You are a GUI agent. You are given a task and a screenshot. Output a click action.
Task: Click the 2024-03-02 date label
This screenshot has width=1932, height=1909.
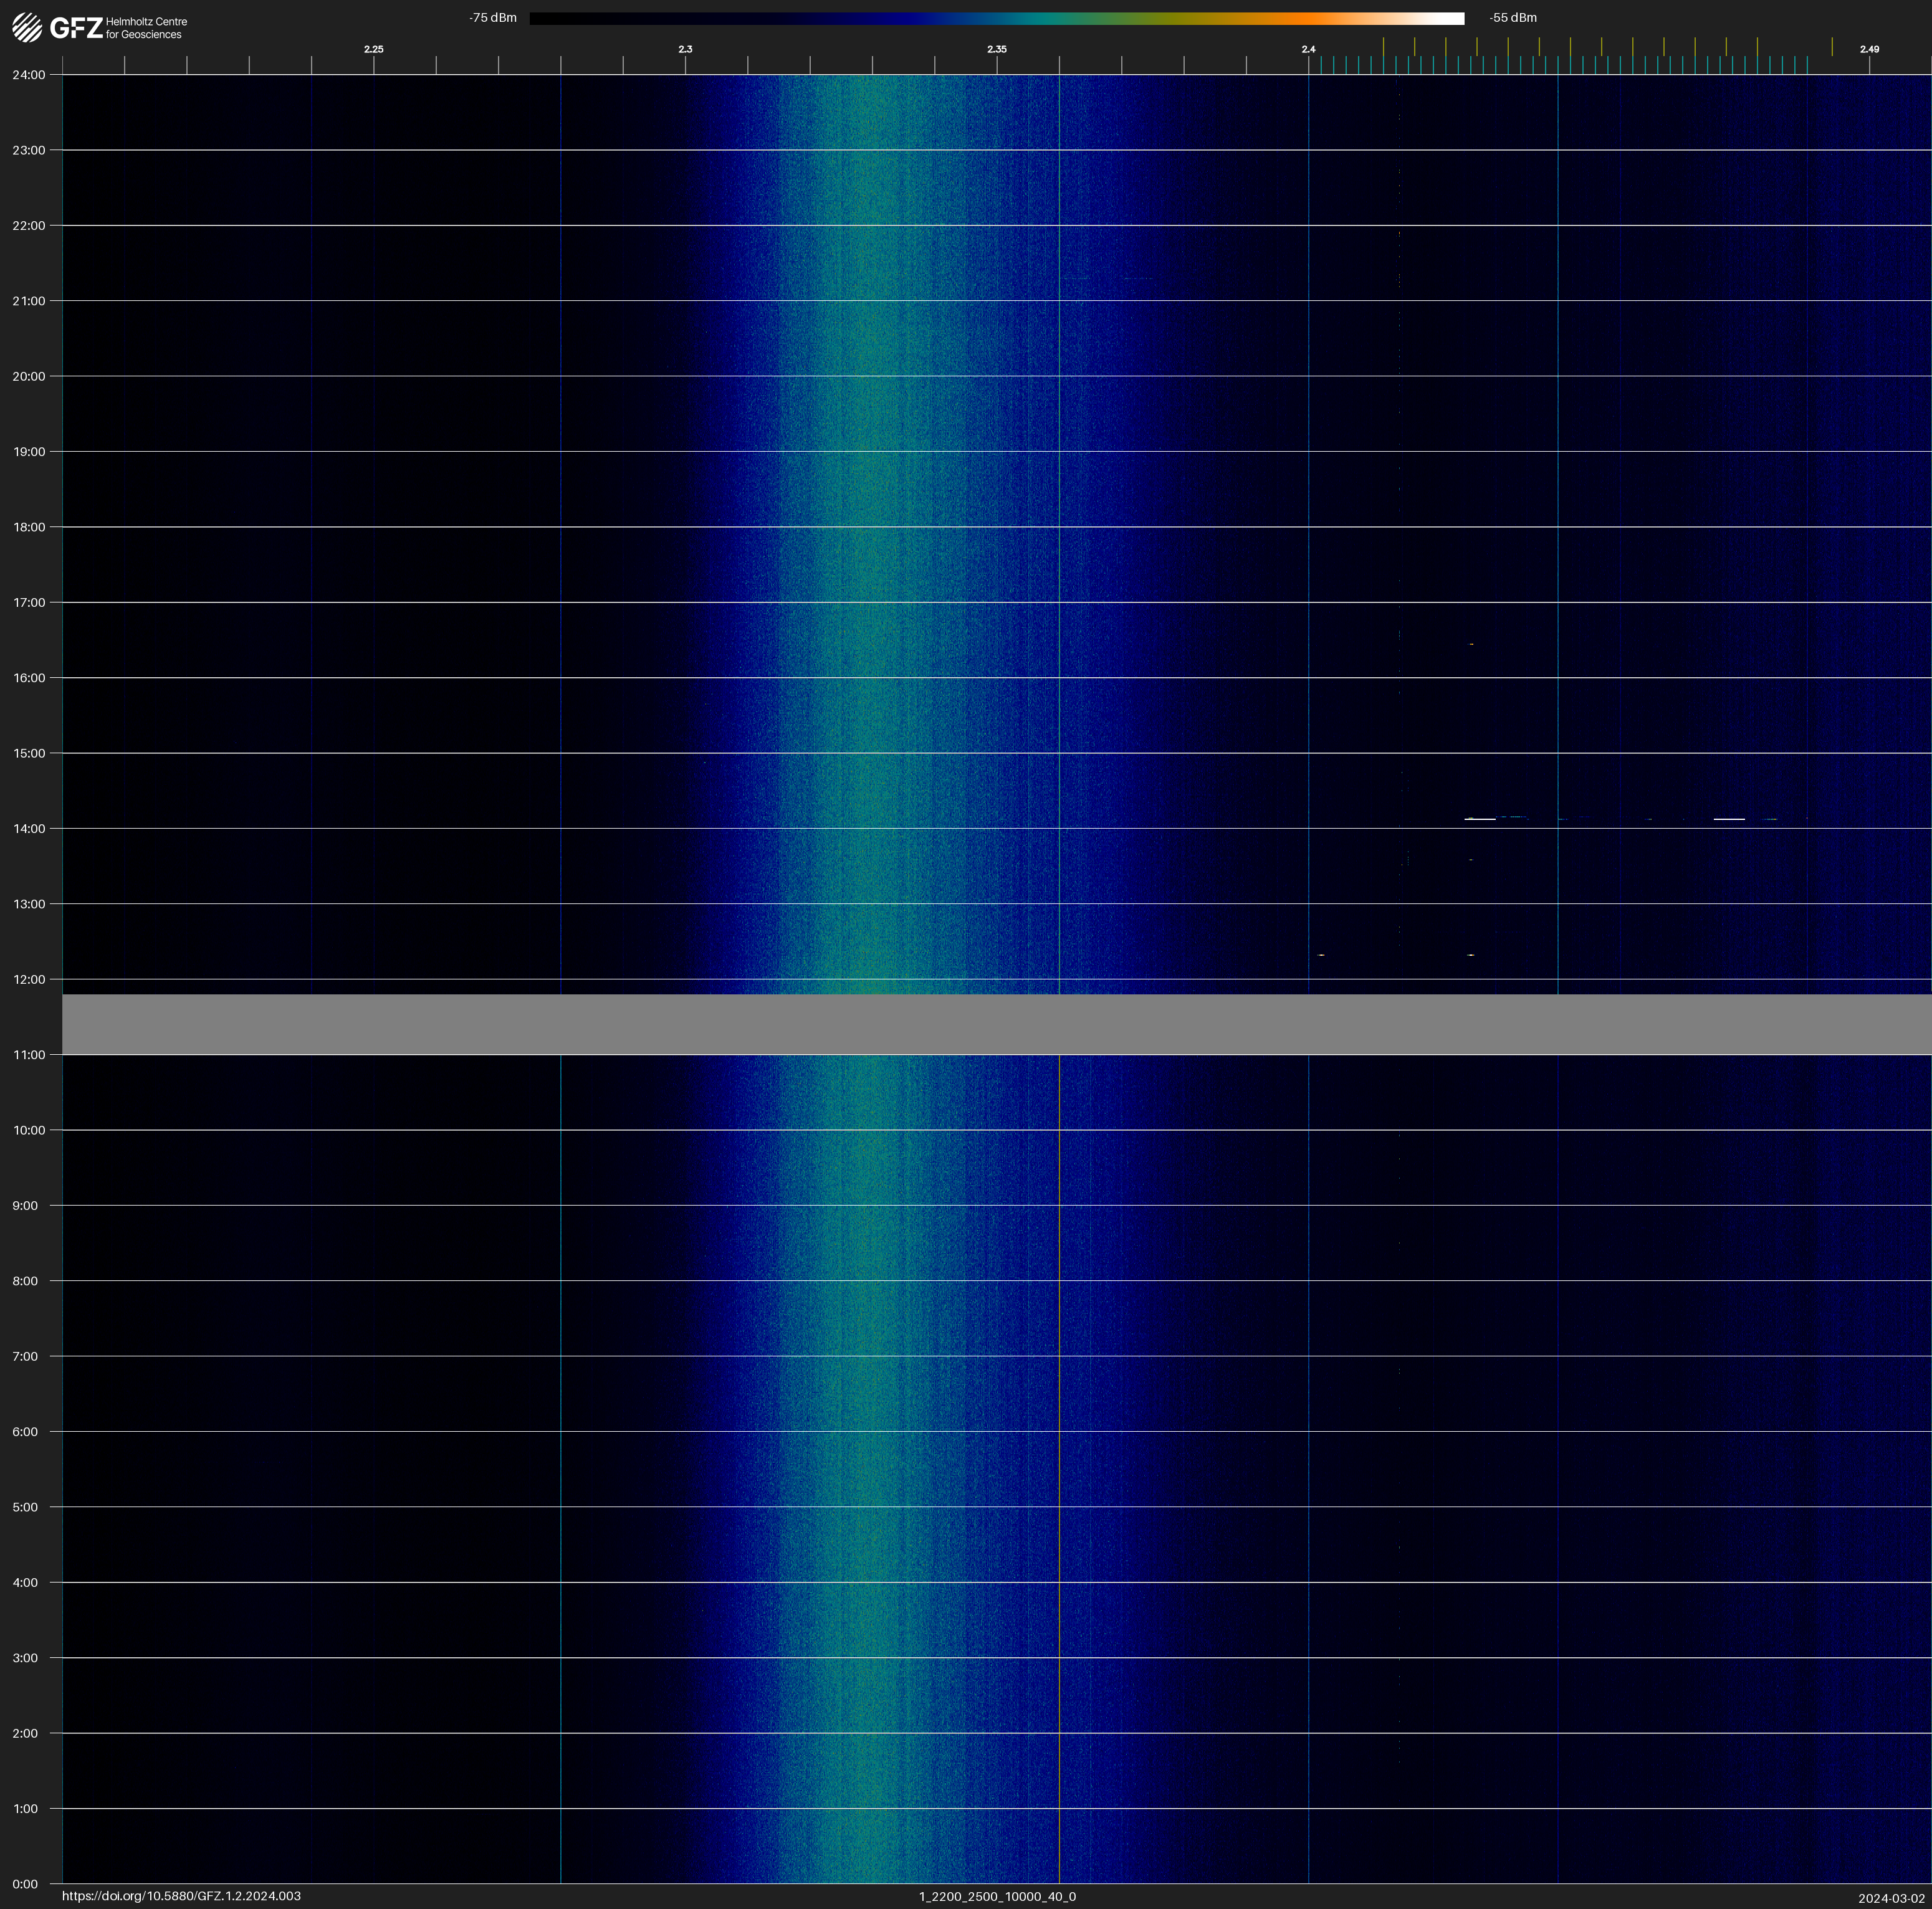click(1891, 1898)
